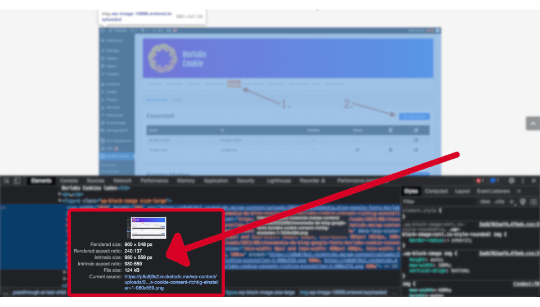Click the blue issues count indicator
The height and width of the screenshot is (307, 540).
tap(494, 181)
